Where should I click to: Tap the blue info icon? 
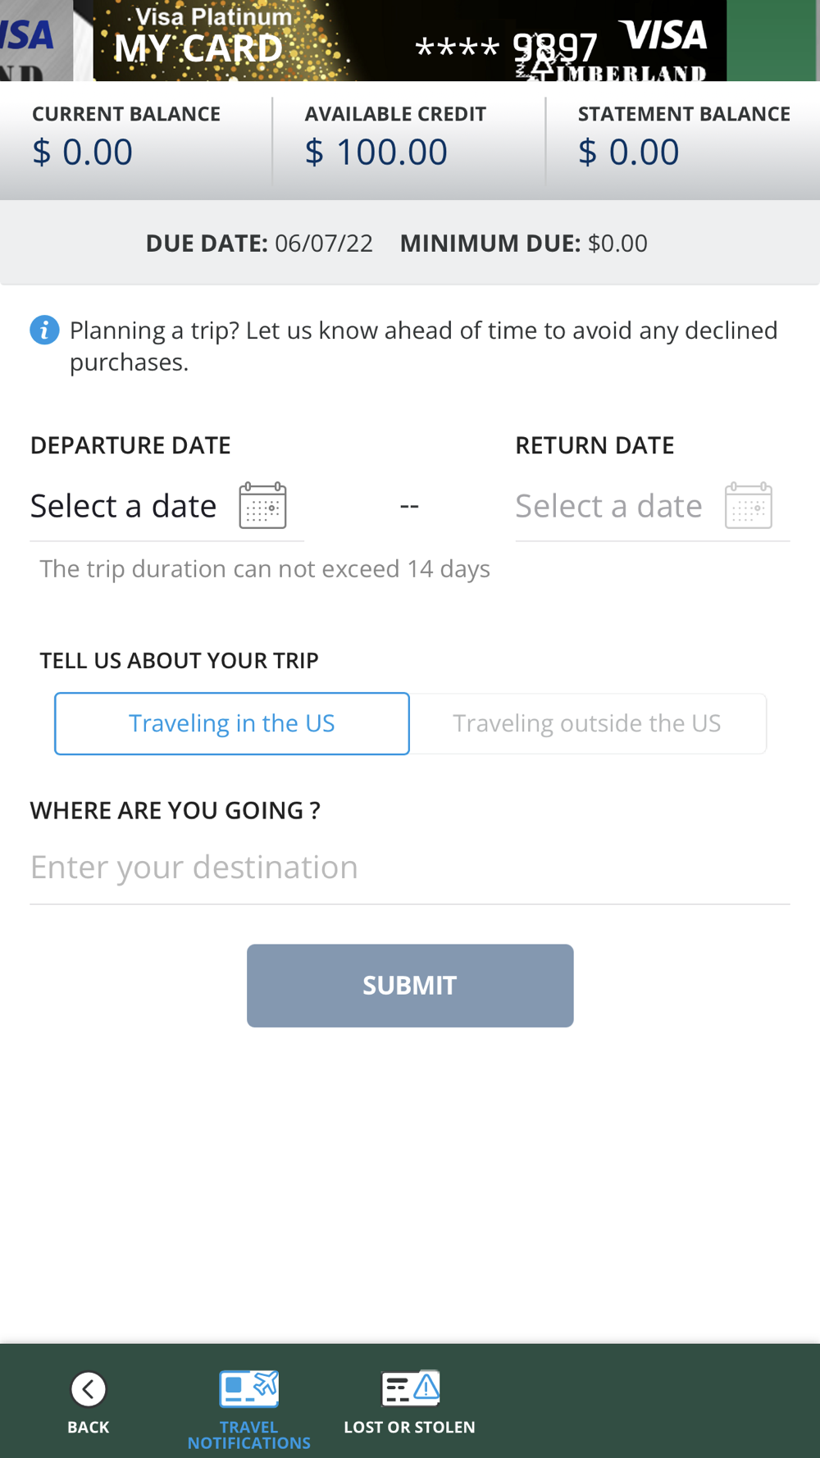(x=44, y=330)
